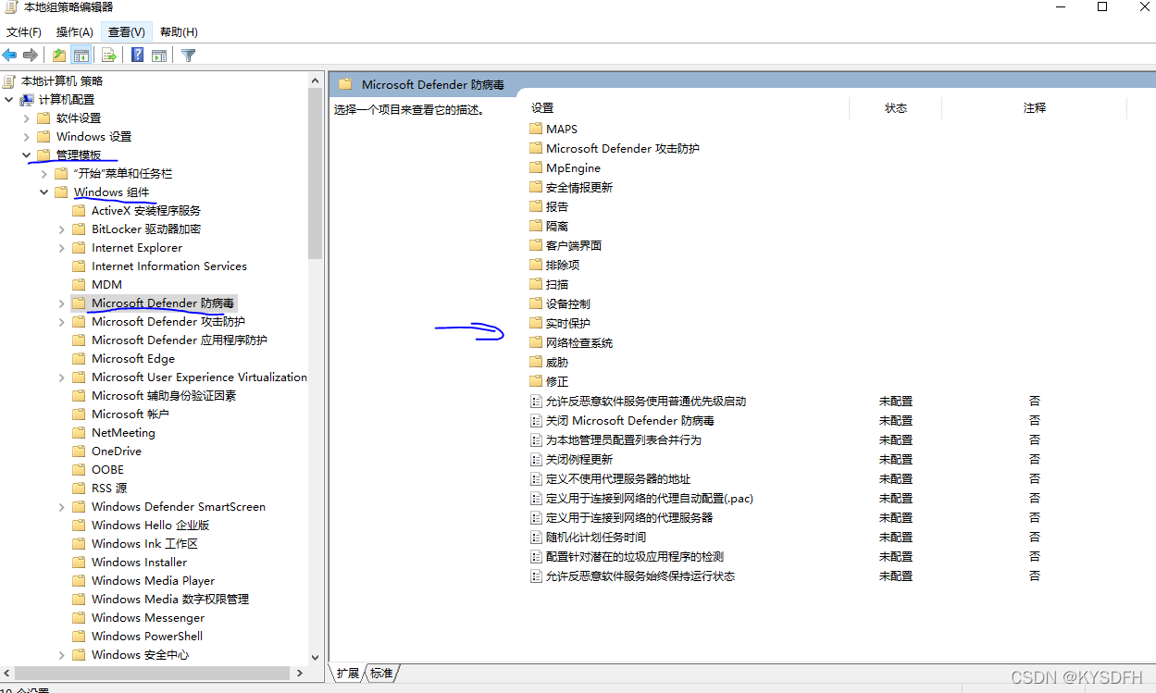This screenshot has width=1156, height=693.
Task: Click folder icon beside 隔离
Action: (x=535, y=226)
